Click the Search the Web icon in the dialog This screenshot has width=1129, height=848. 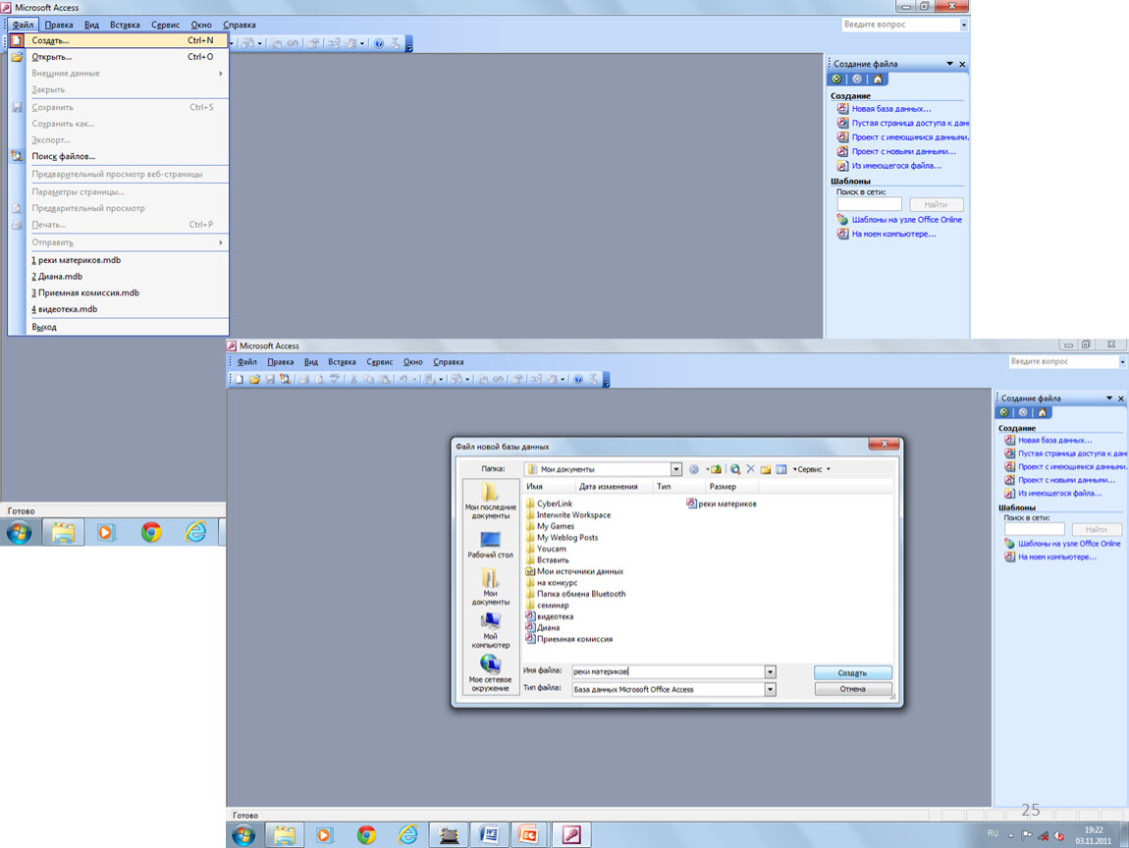click(735, 469)
